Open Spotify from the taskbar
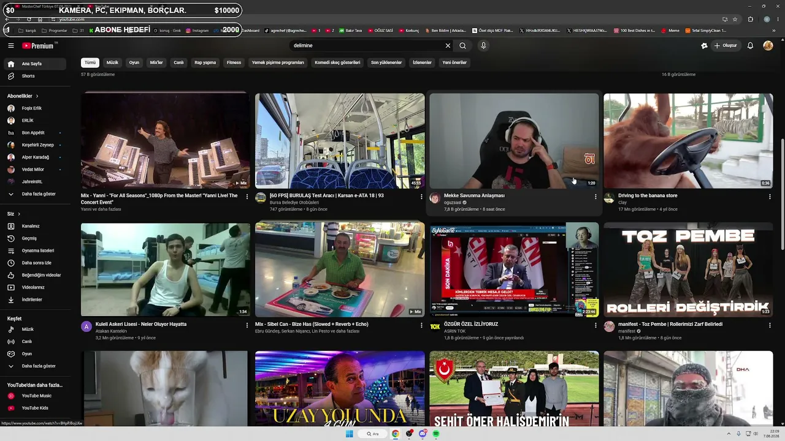 (x=436, y=434)
